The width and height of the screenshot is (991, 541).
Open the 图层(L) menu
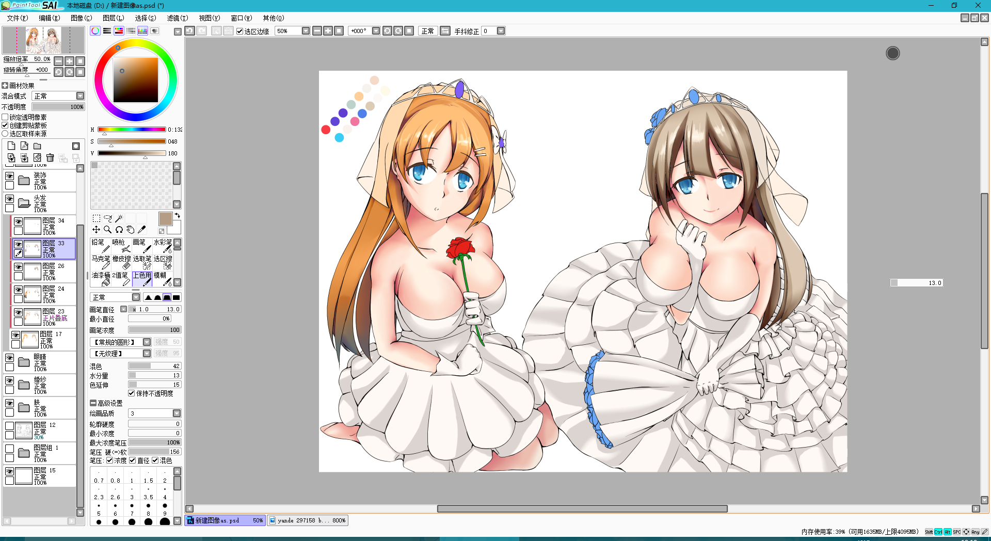pos(114,18)
